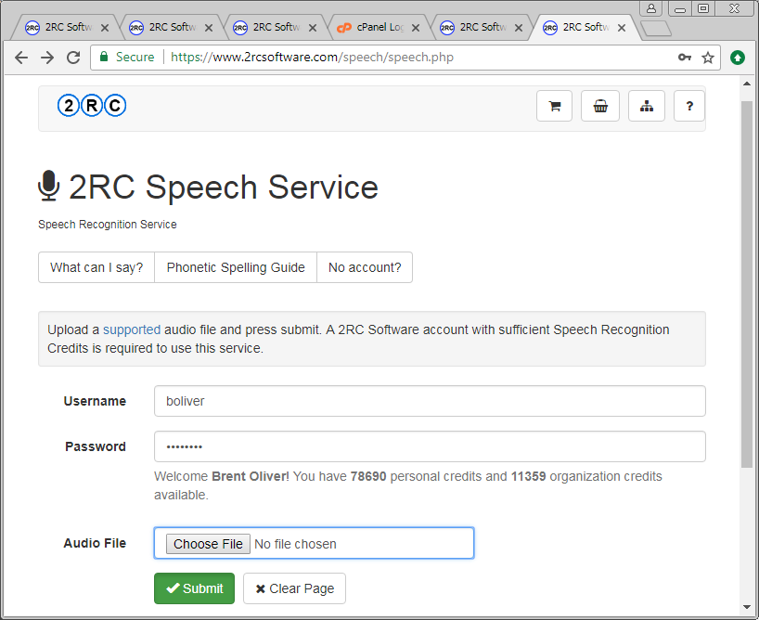Click into the Username field
The height and width of the screenshot is (620, 759).
[x=430, y=401]
